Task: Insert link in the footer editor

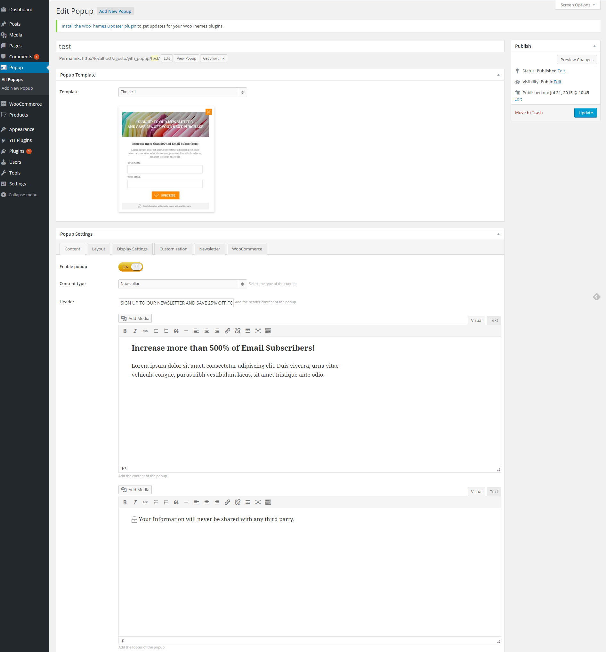Action: tap(227, 502)
